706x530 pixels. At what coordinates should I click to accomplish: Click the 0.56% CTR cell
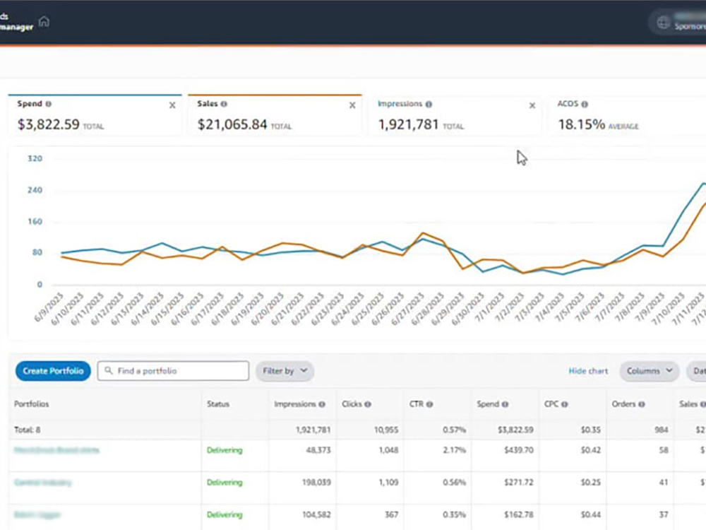click(x=454, y=482)
